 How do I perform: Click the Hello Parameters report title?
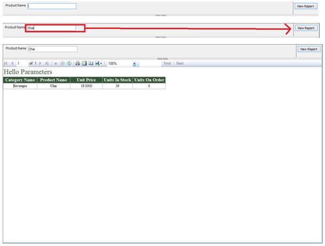pyautogui.click(x=28, y=72)
